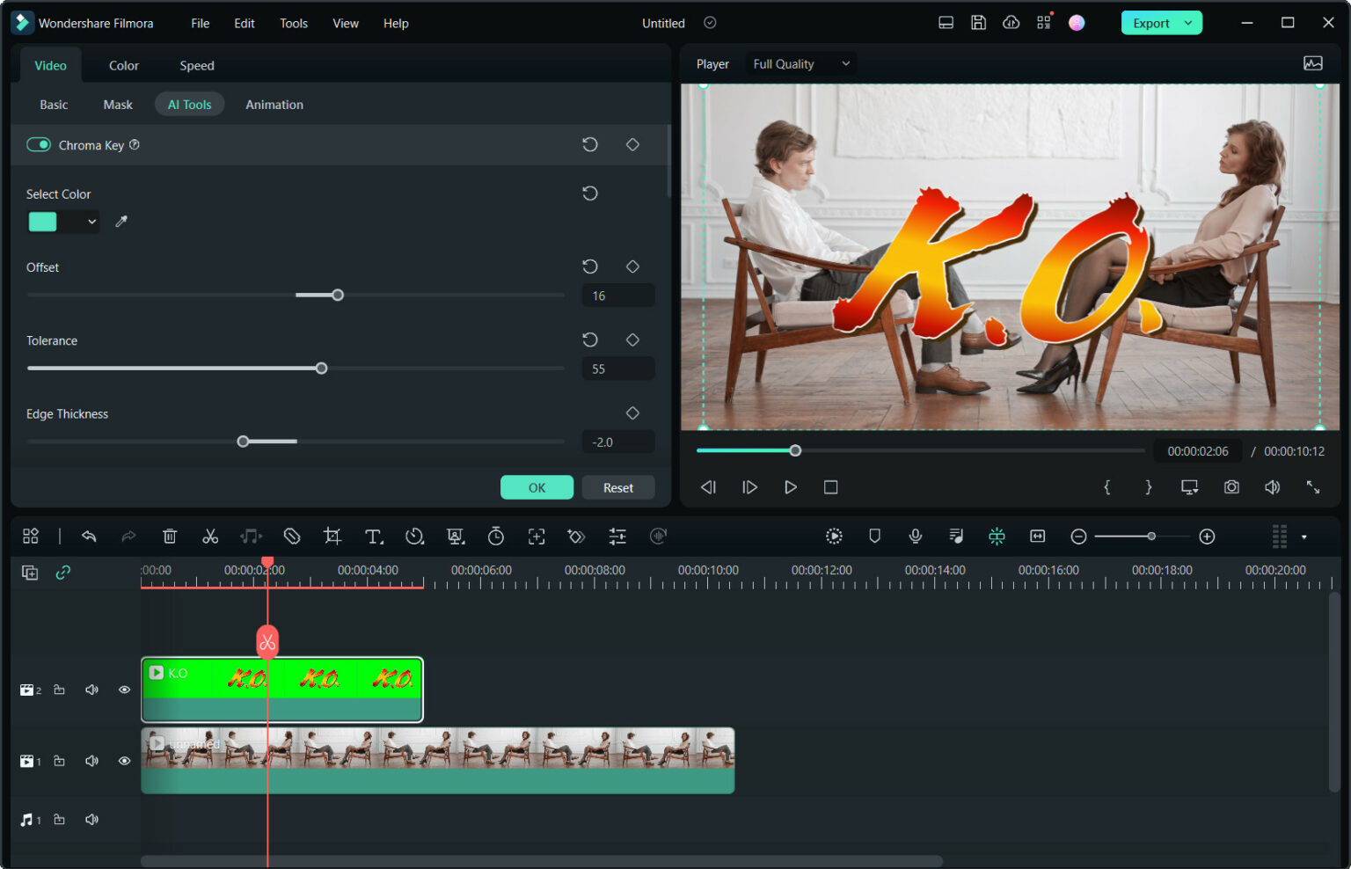Open the Speed adjustment tool icon
Image resolution: width=1351 pixels, height=869 pixels.
click(413, 536)
